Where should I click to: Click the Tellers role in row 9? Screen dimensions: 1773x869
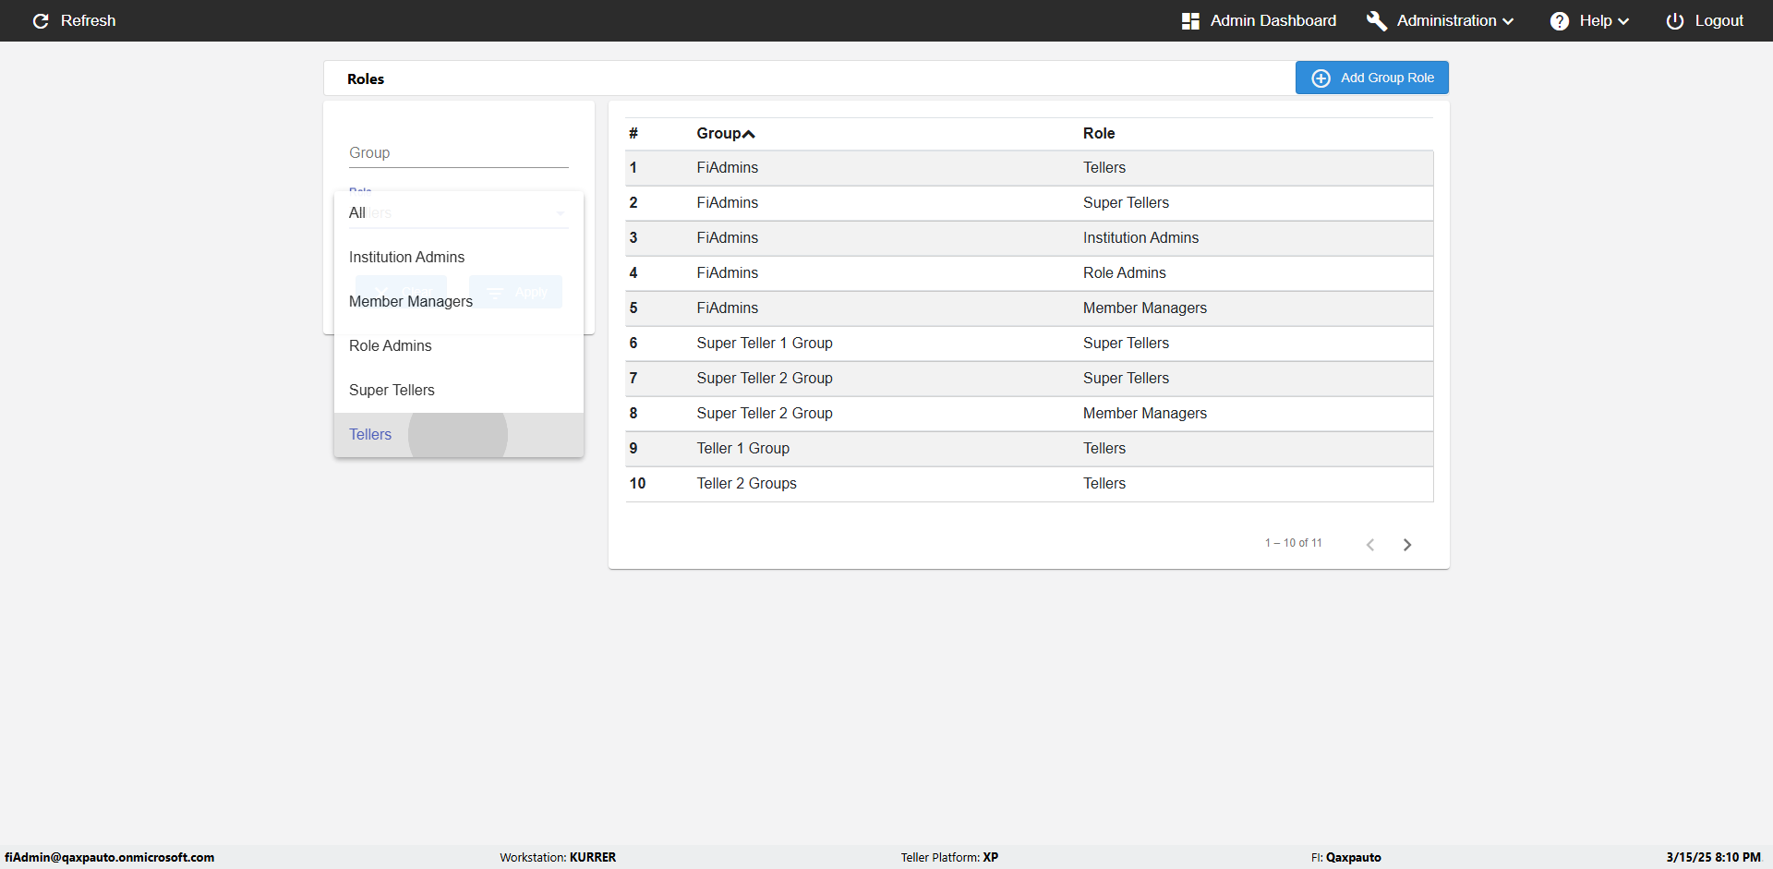pyautogui.click(x=1104, y=449)
